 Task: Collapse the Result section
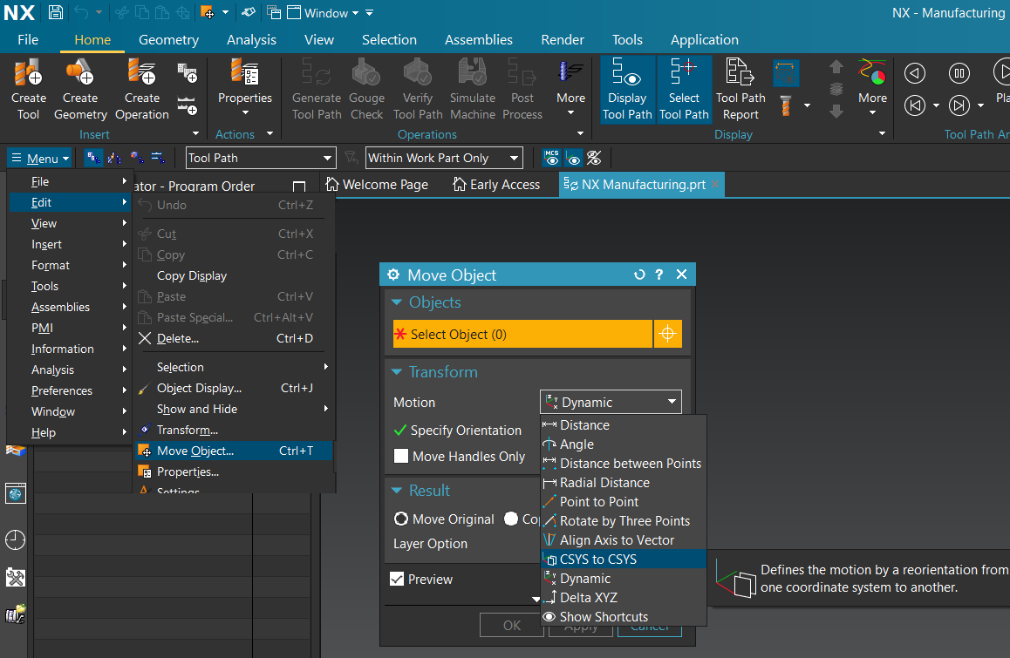[397, 490]
